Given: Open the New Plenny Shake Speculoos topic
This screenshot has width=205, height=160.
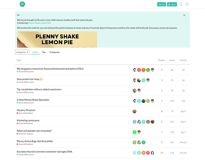Looking at the screenshot, I should [x=34, y=100].
